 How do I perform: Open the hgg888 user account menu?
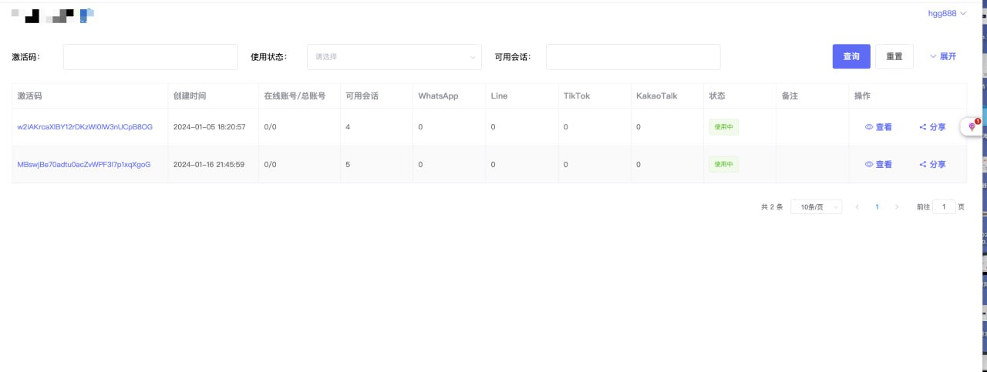click(x=947, y=13)
